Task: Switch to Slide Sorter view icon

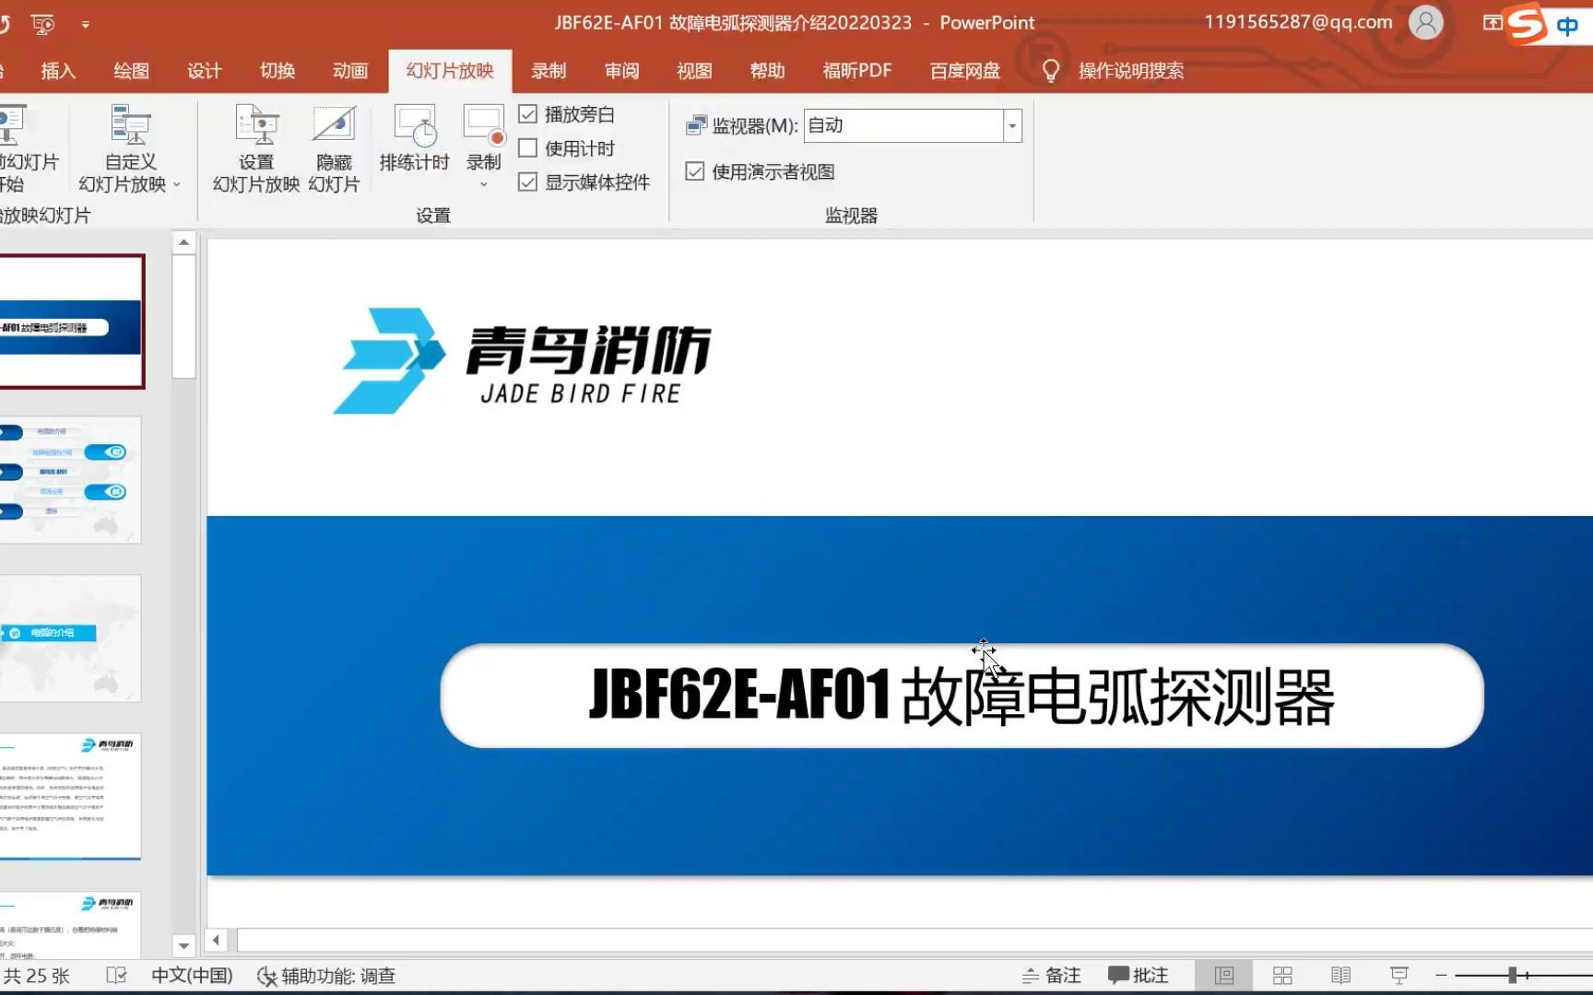Action: 1282,976
